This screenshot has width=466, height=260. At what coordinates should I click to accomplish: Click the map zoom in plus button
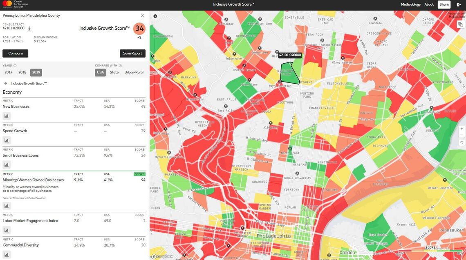pyautogui.click(x=462, y=129)
